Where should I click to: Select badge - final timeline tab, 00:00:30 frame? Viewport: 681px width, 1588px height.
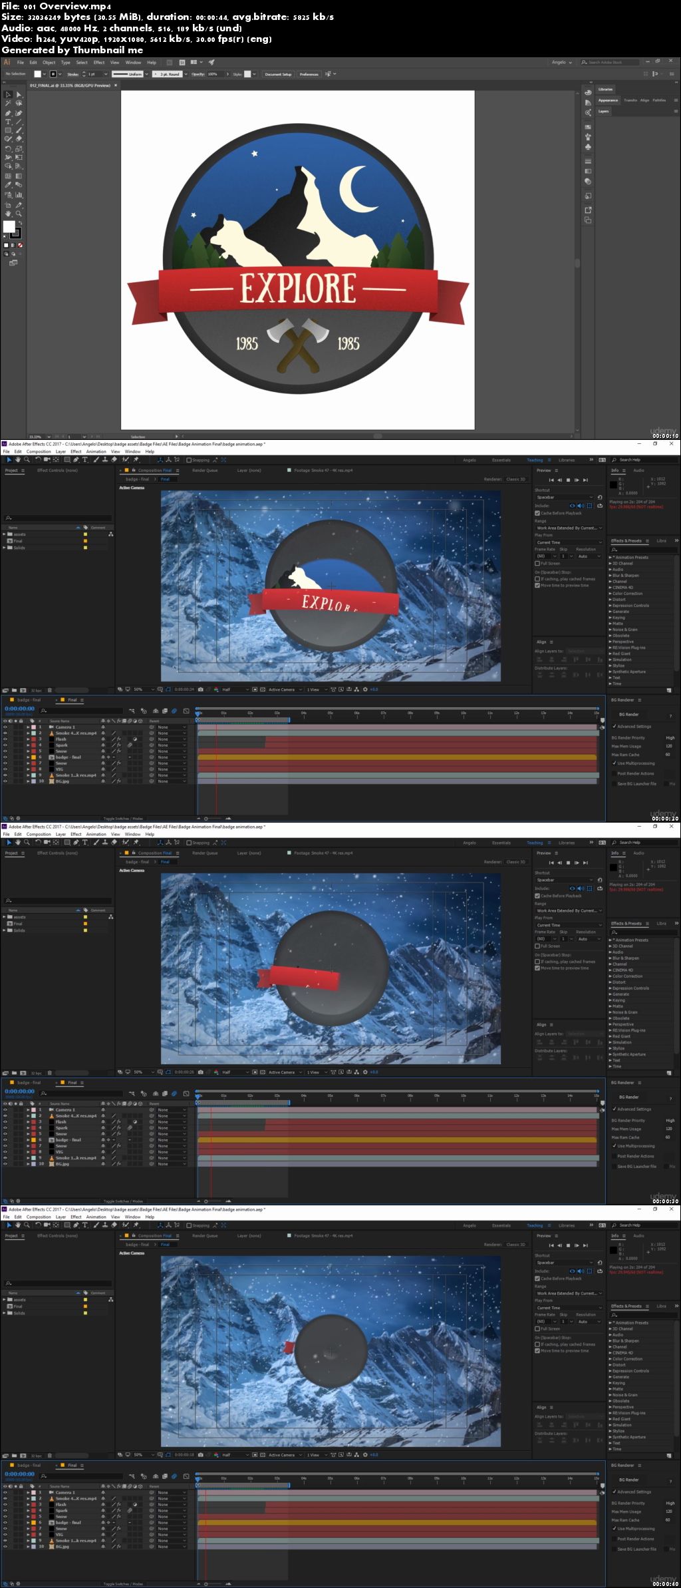coord(29,1083)
